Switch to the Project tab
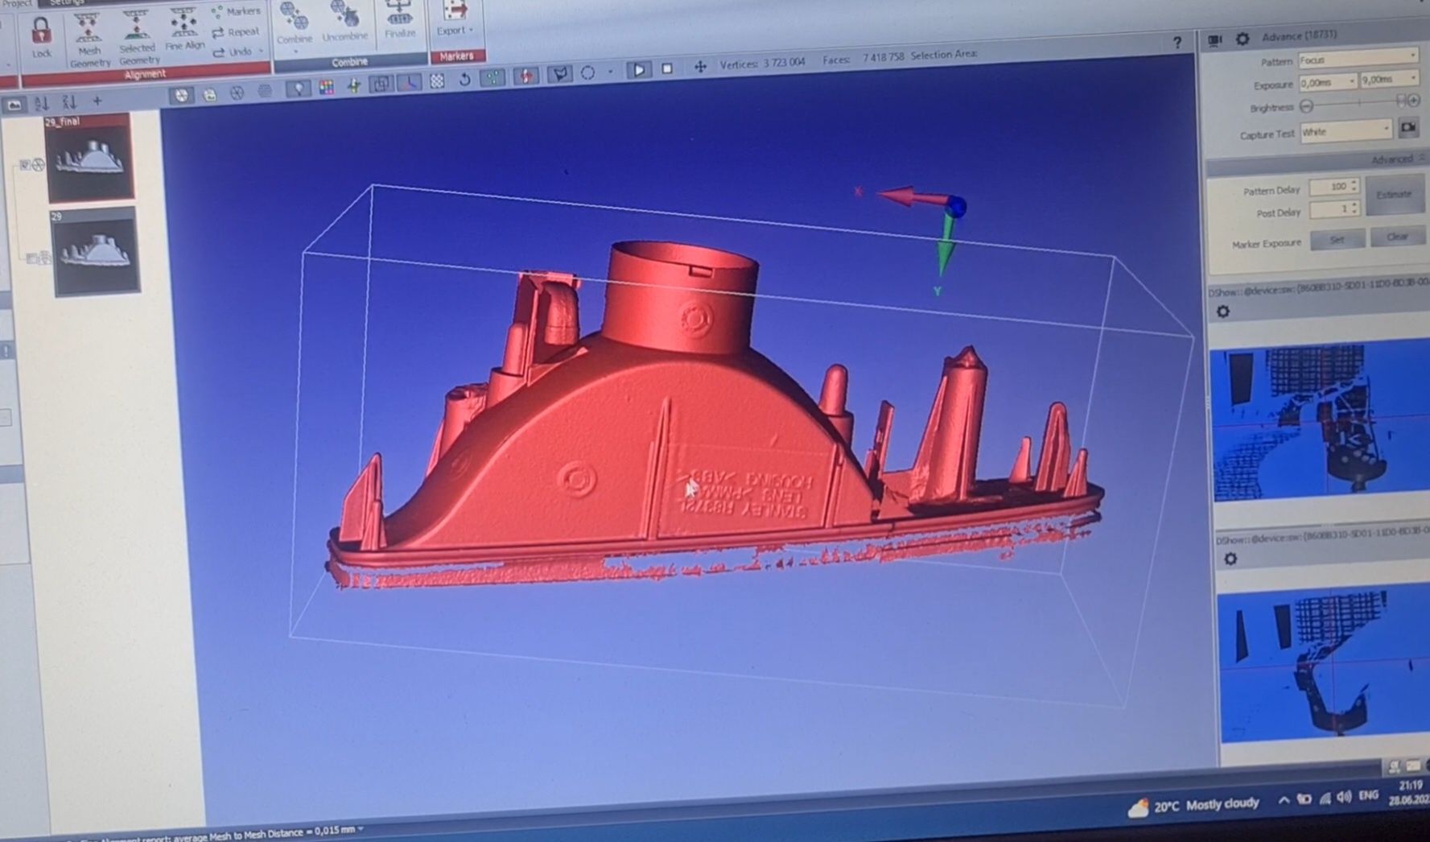This screenshot has height=842, width=1430. (x=17, y=3)
